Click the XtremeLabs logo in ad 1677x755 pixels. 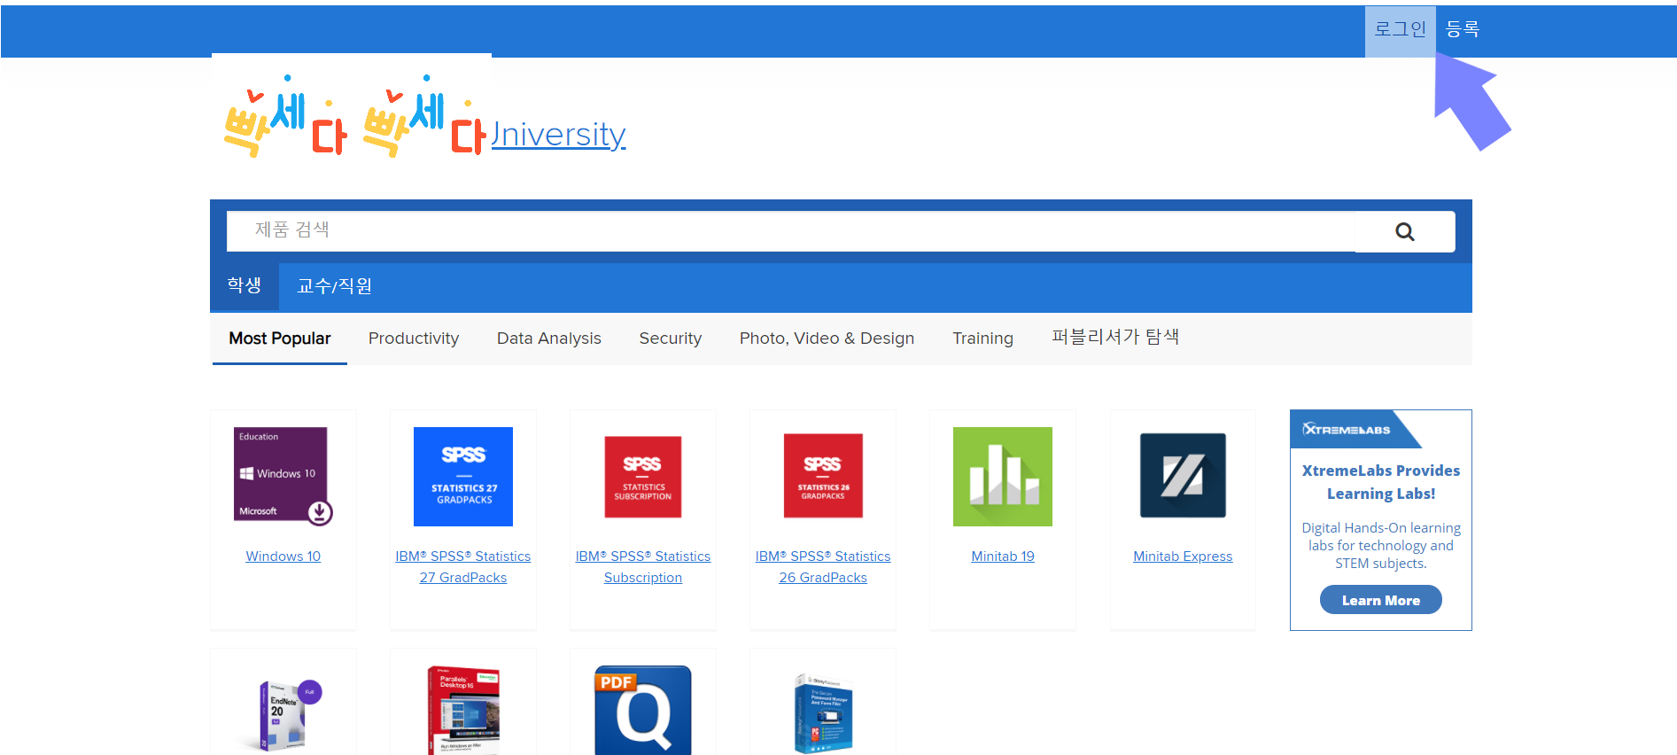click(x=1347, y=430)
